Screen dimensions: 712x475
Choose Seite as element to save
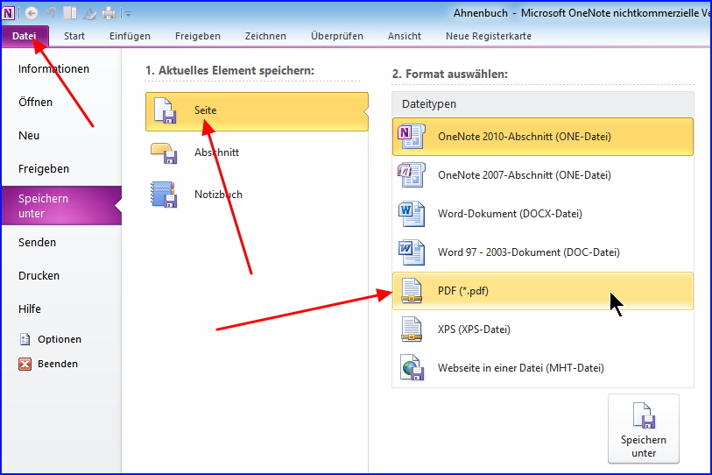pyautogui.click(x=257, y=111)
